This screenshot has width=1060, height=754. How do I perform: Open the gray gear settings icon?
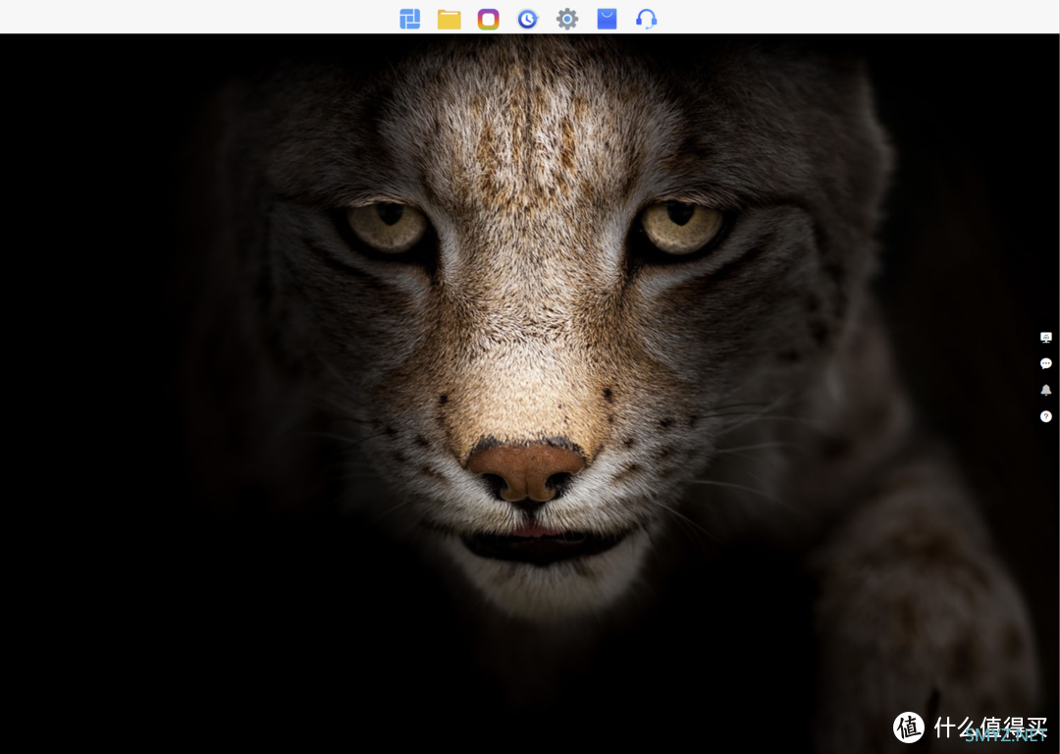click(567, 19)
